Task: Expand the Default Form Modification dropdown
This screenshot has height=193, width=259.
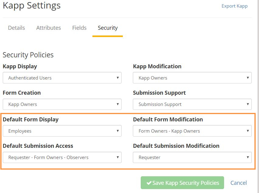Action: point(192,131)
